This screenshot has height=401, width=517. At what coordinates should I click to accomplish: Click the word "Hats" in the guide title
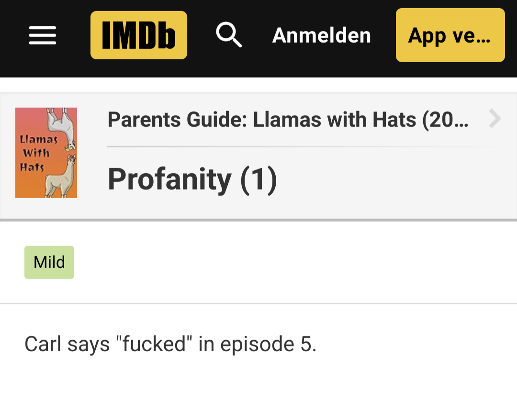click(394, 120)
